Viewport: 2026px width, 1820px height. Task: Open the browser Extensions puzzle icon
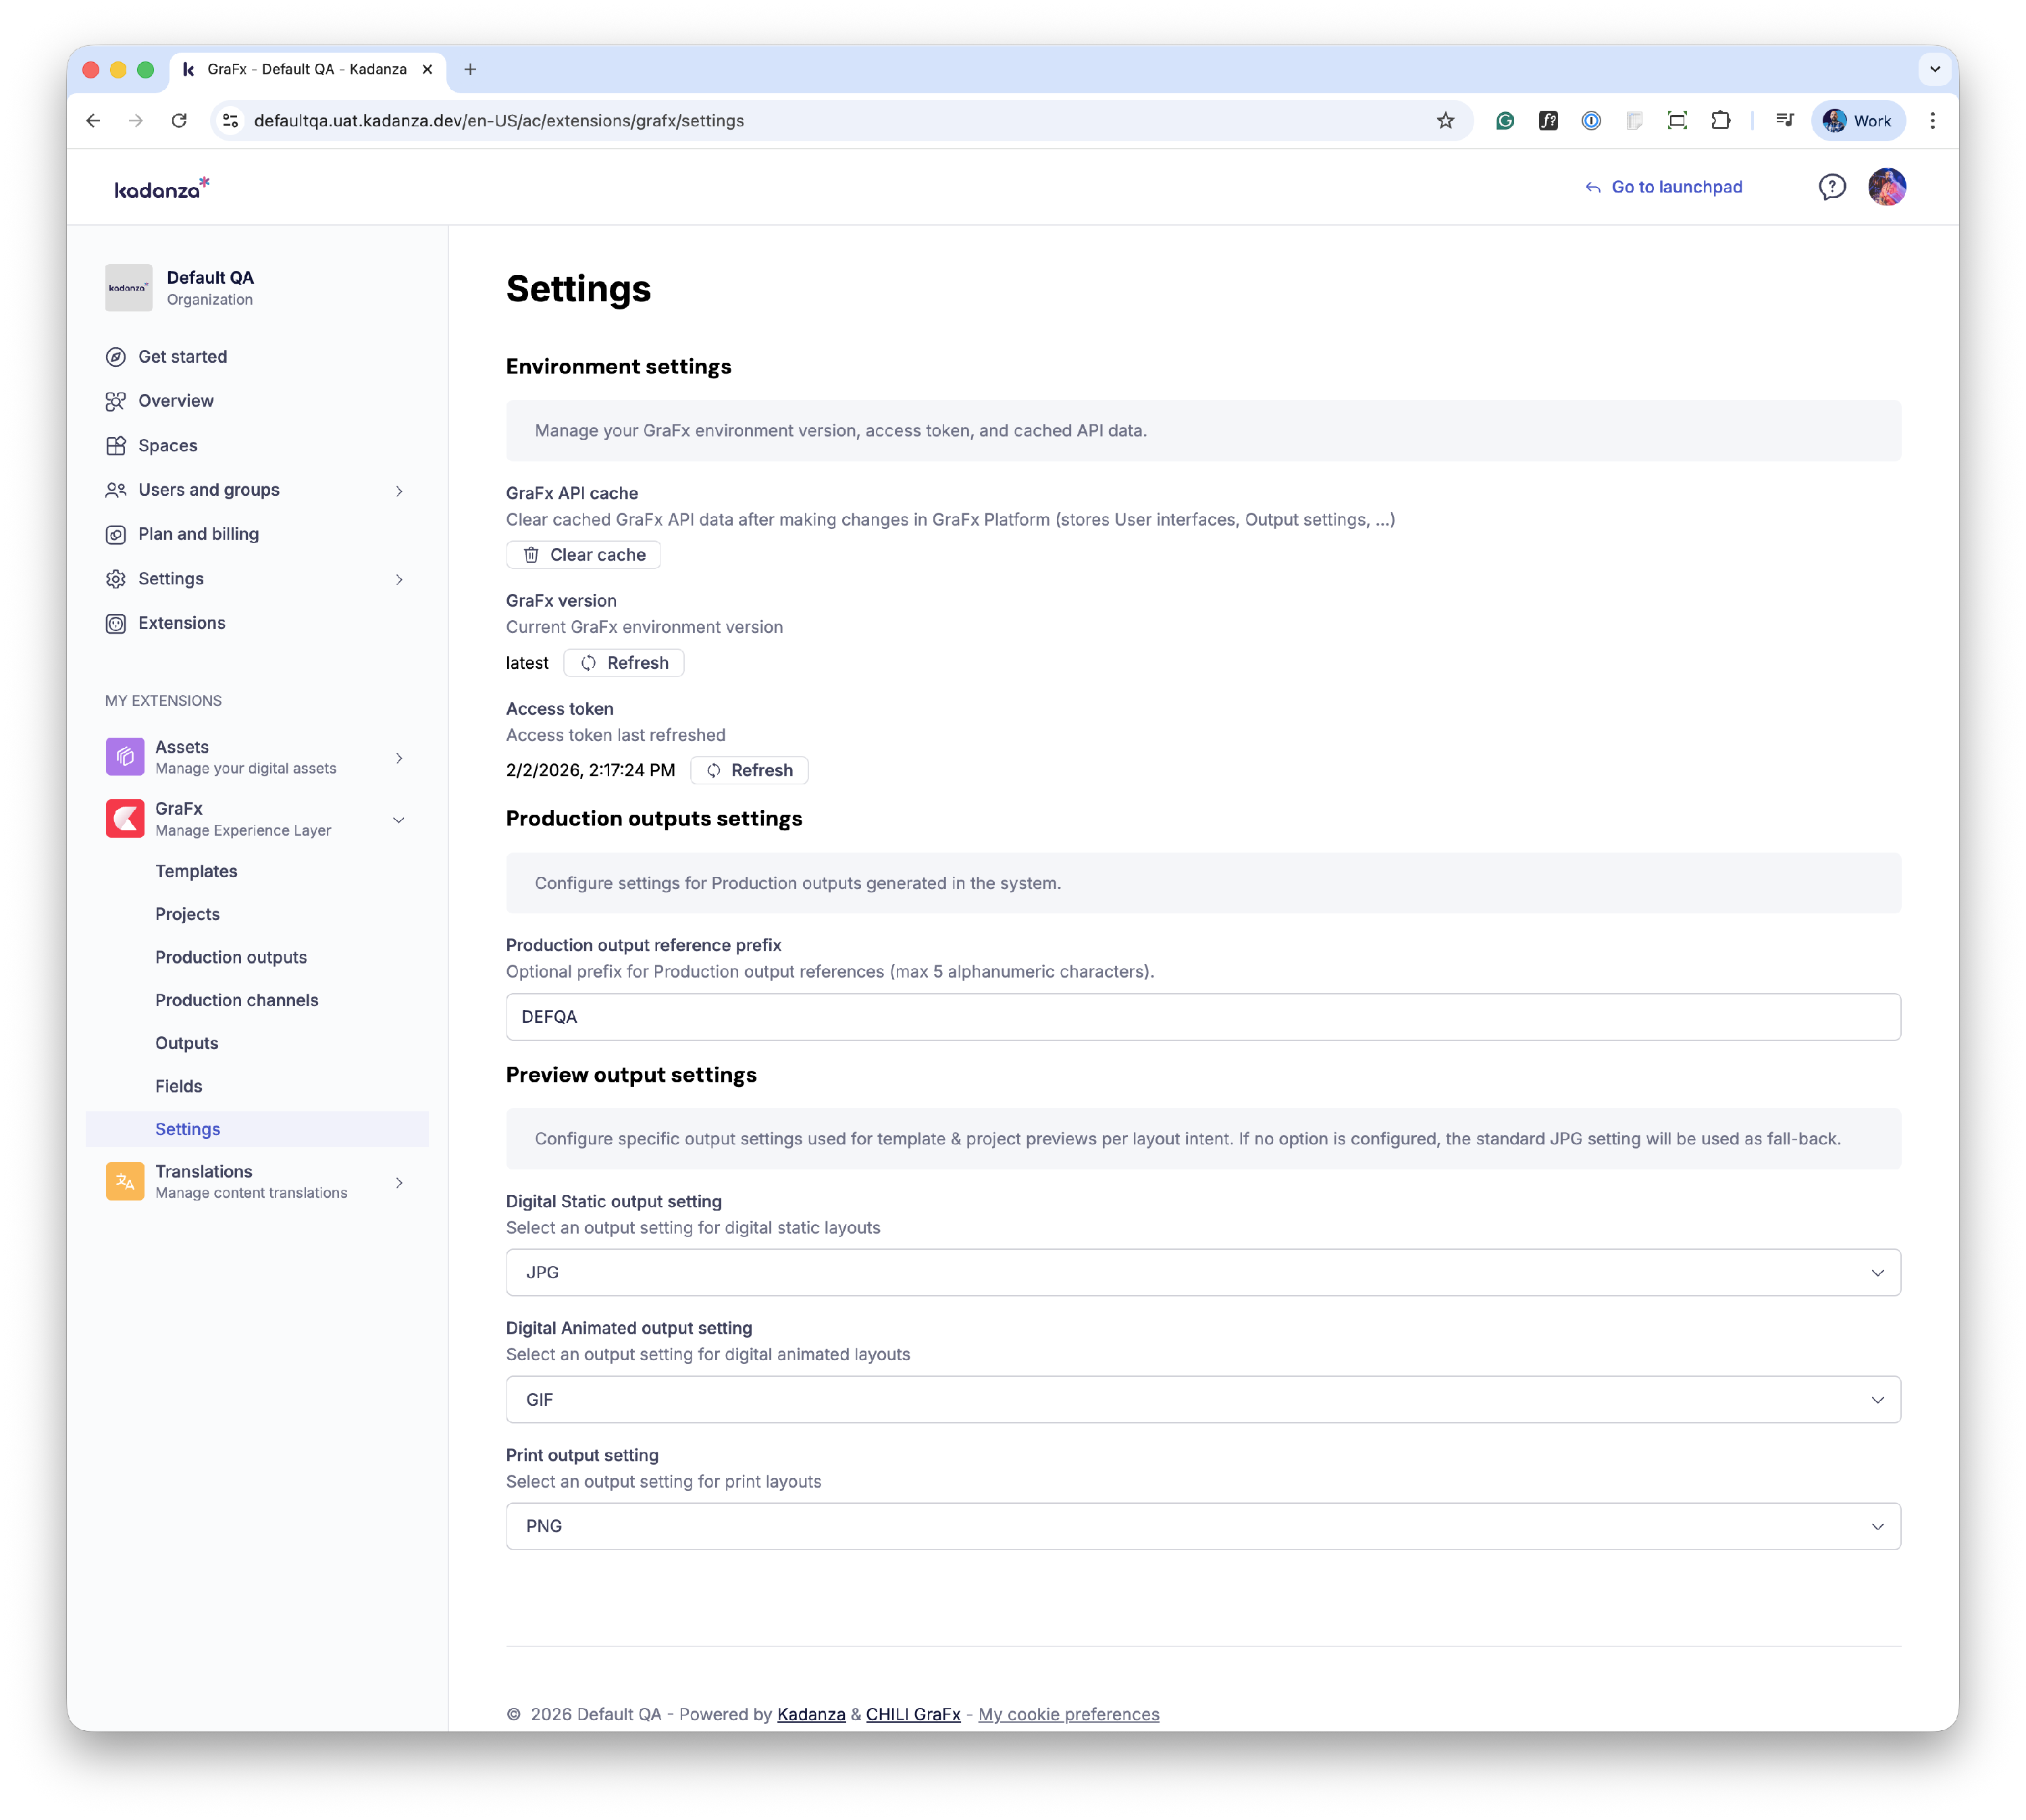coord(1720,121)
